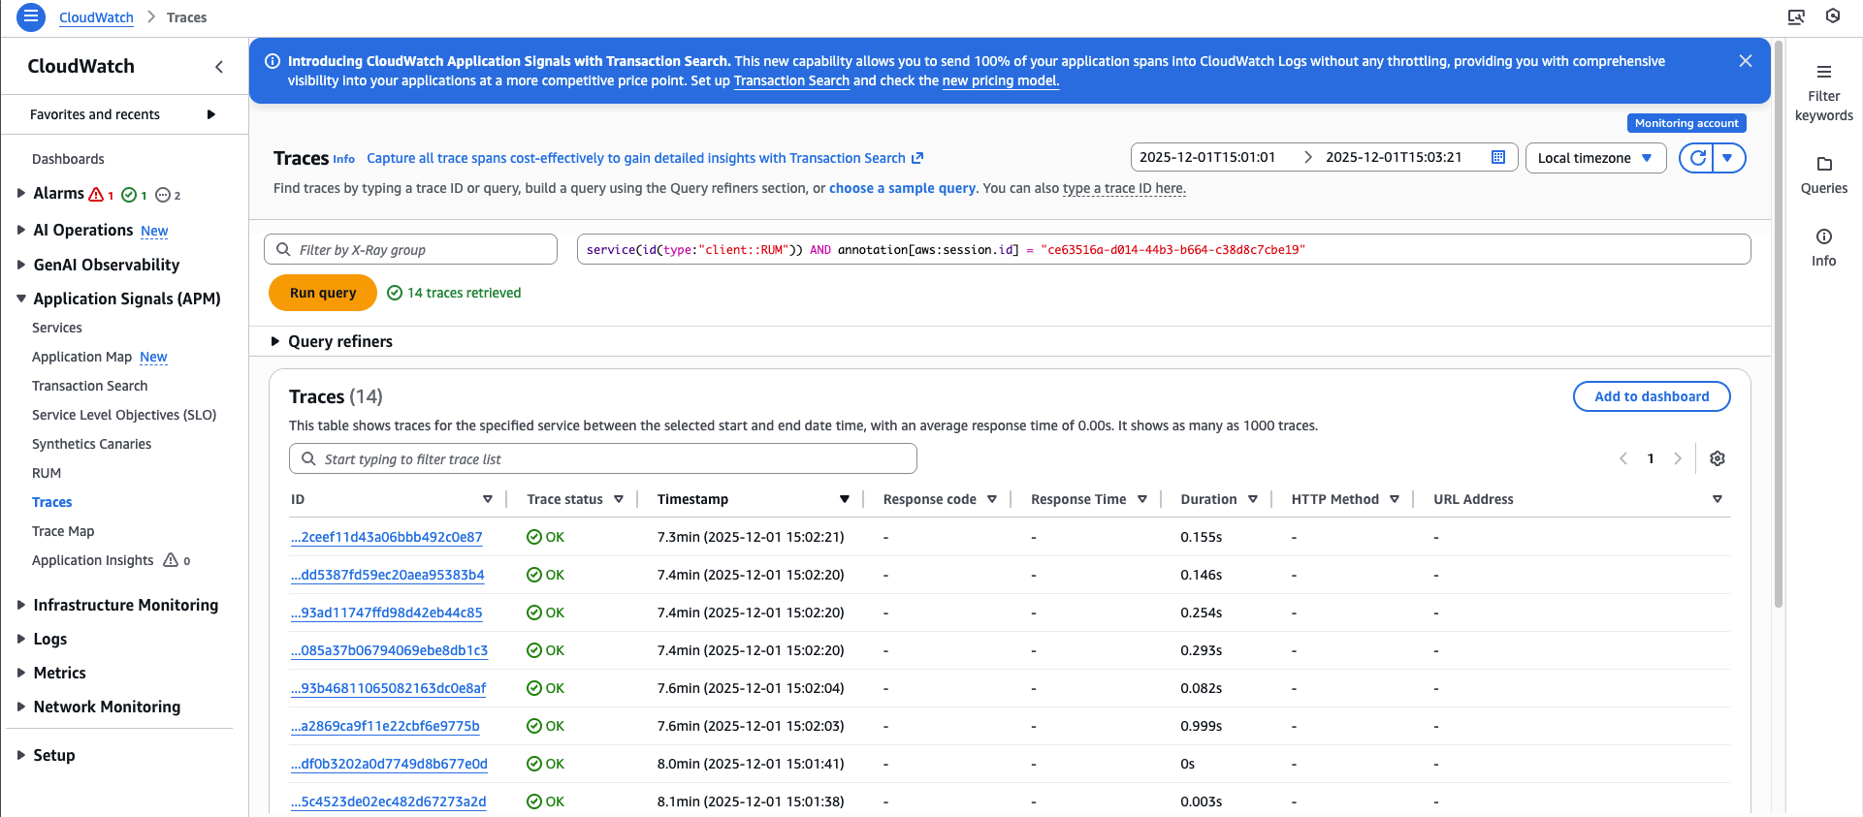The image size is (1863, 817).
Task: Click 'choose a sample query' link
Action: (902, 188)
